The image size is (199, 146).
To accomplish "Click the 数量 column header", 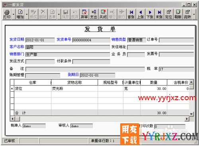I will [154, 83].
